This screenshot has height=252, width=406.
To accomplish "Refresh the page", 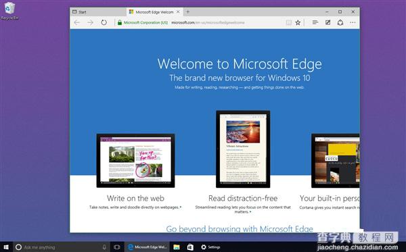I will 104,22.
